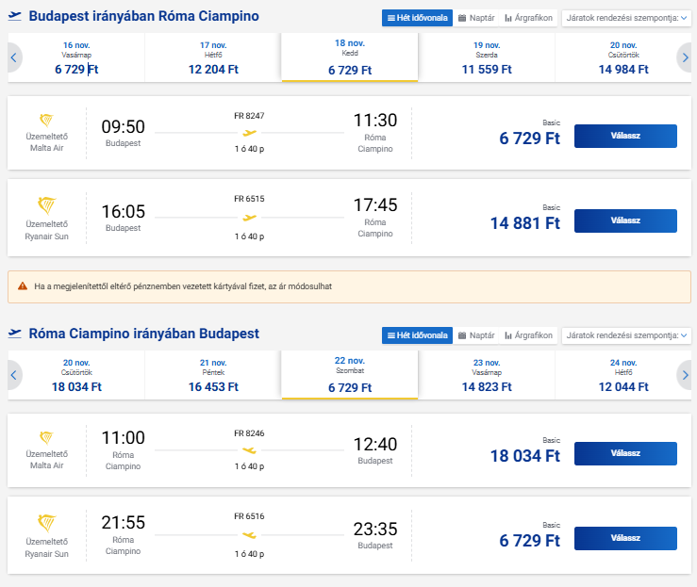Viewport: 697px width, 587px height.
Task: Click next dates arrow in outbound section
Action: click(684, 58)
